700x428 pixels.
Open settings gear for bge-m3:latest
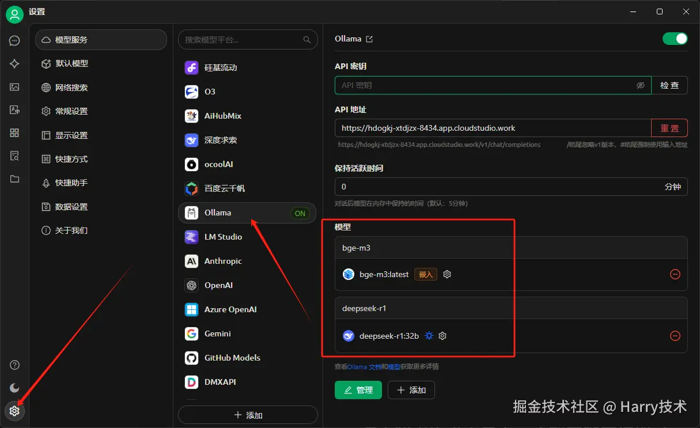click(x=447, y=274)
